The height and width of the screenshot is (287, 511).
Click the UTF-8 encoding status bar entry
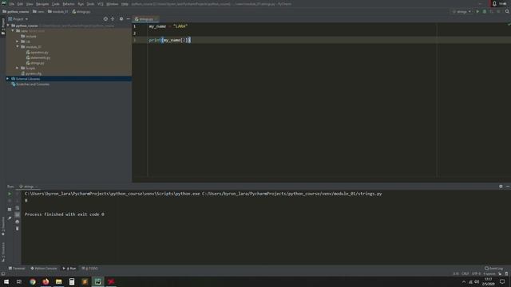pyautogui.click(x=476, y=273)
